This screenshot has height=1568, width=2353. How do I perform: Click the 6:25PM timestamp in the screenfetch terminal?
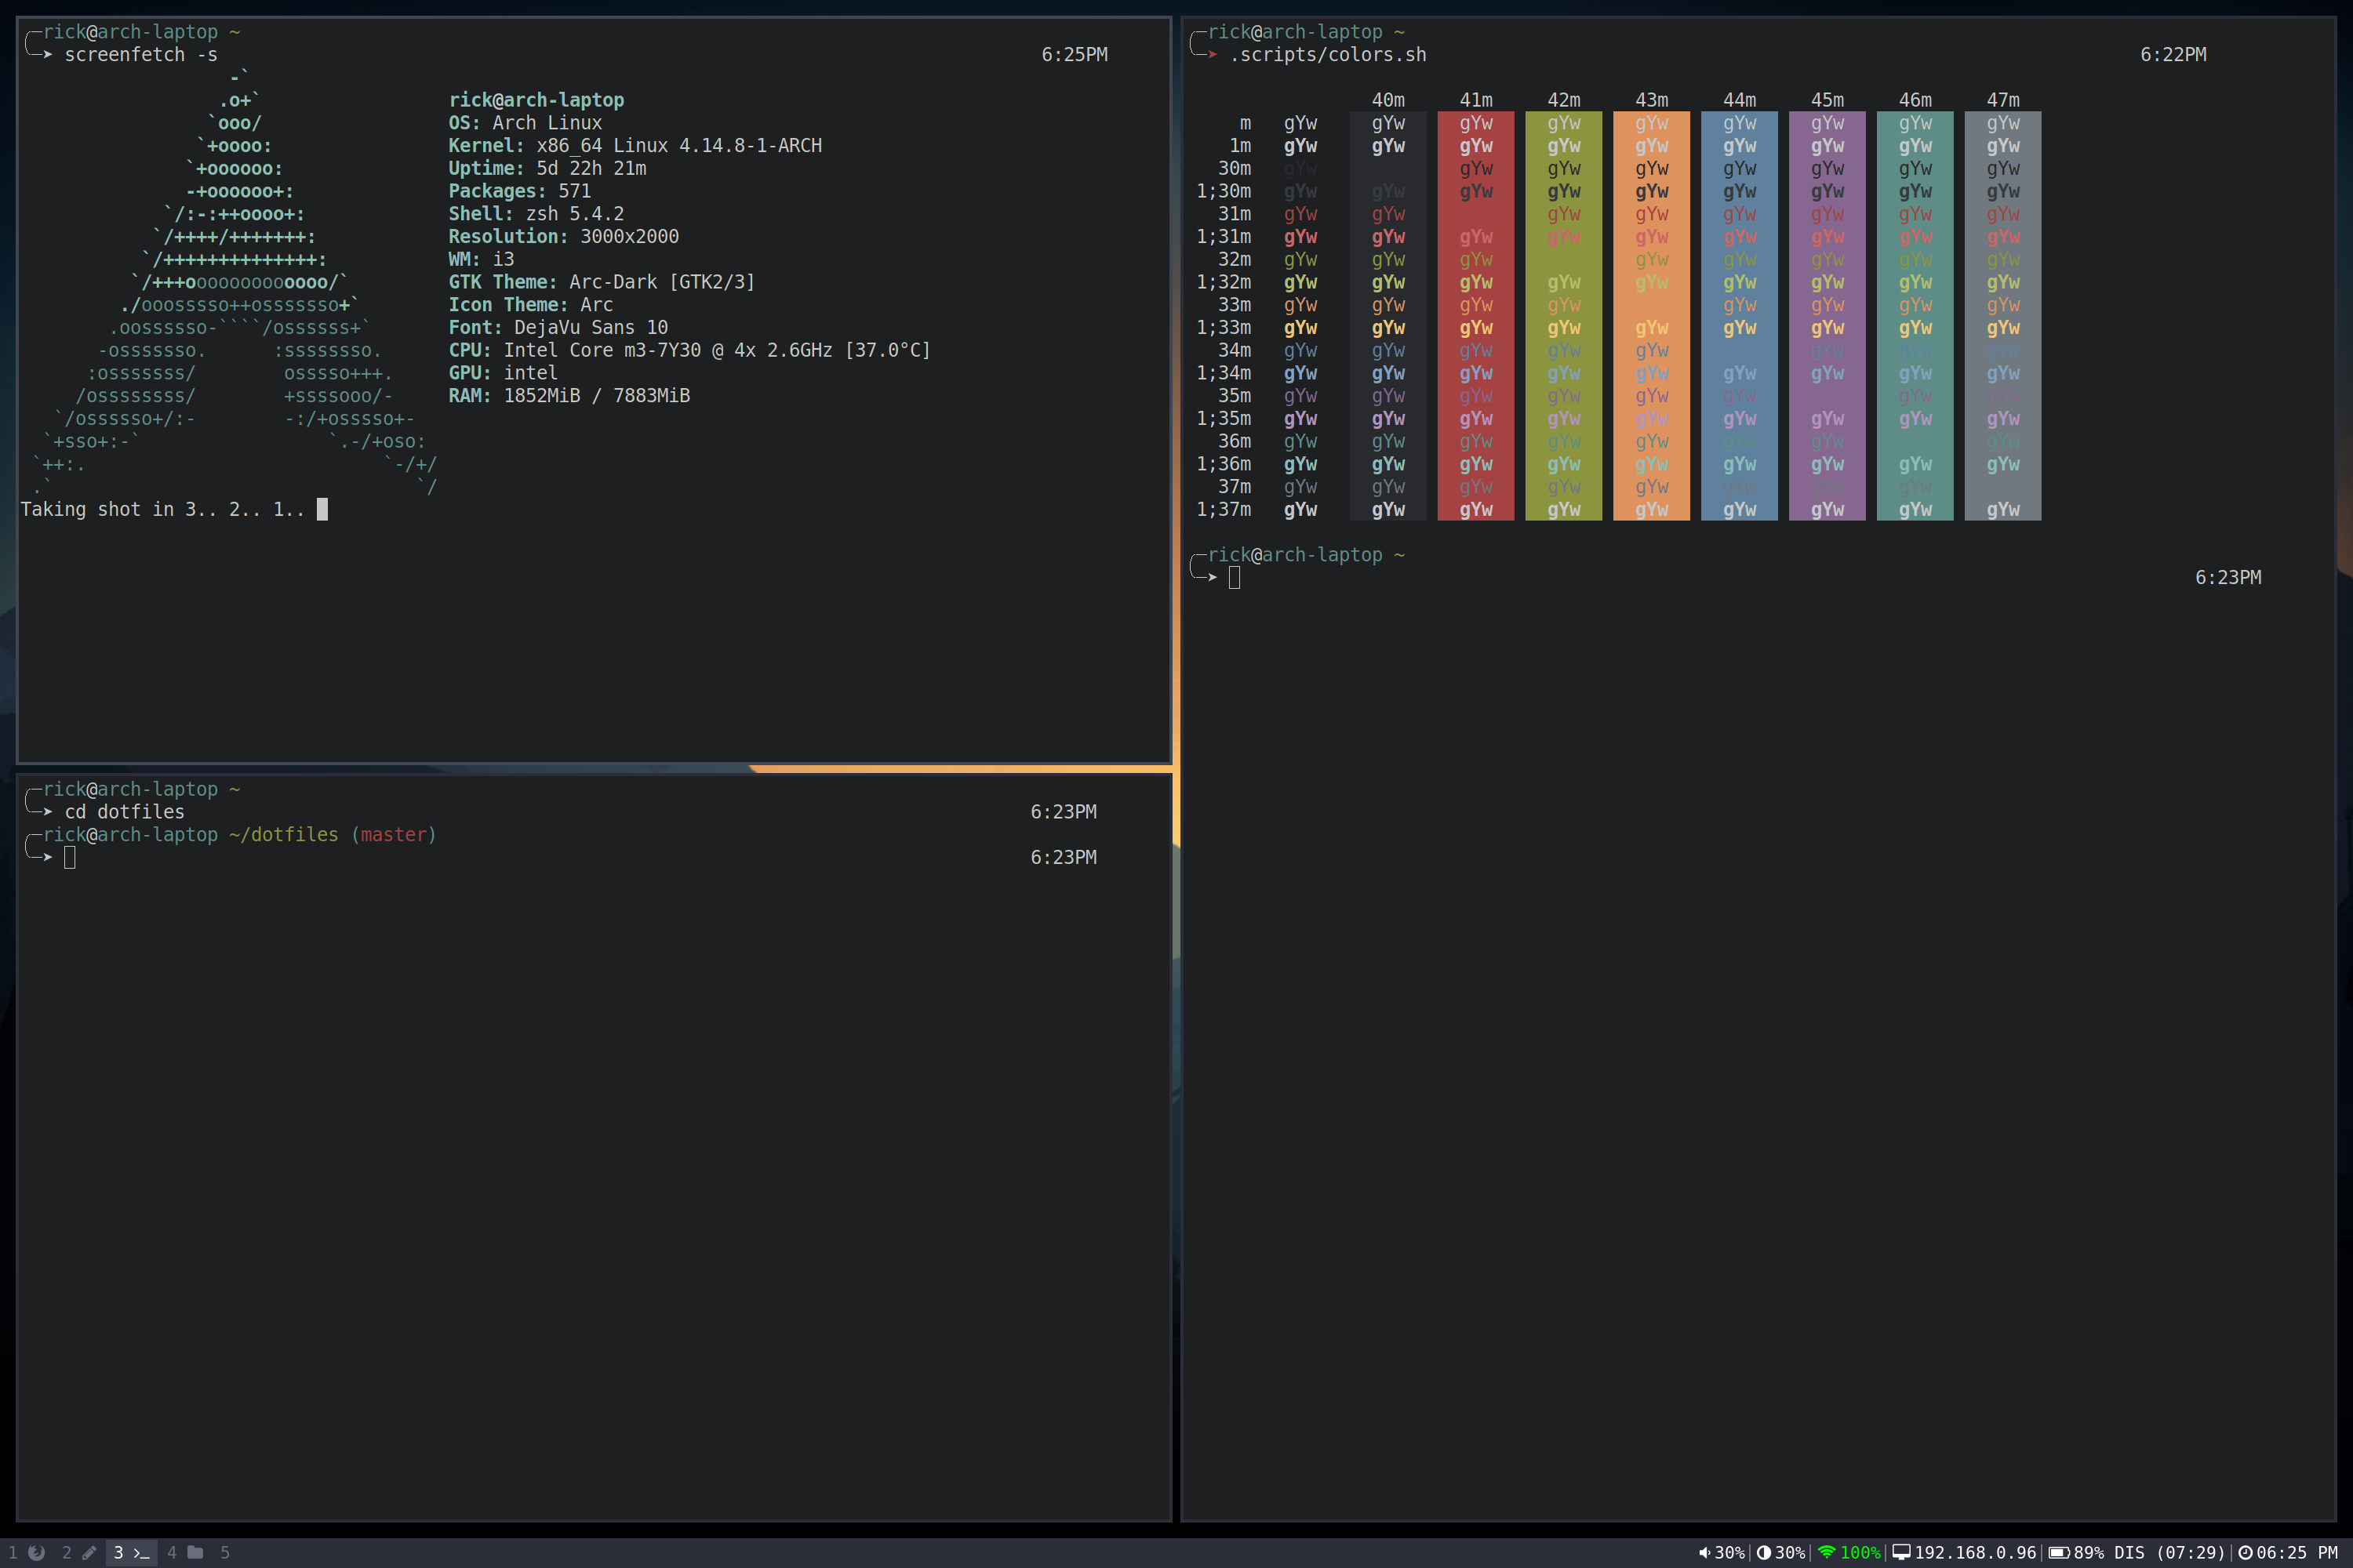[1075, 55]
